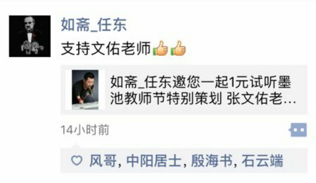Tap the post text 支持文佑老师
The height and width of the screenshot is (183, 316).
tap(106, 48)
